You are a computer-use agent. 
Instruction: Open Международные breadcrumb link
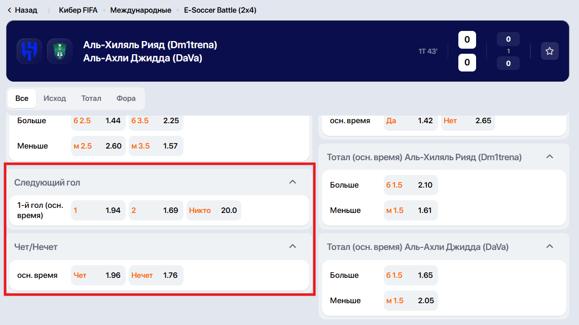pos(140,10)
